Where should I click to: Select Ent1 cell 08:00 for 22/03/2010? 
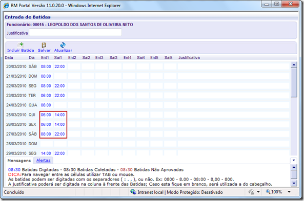46,86
